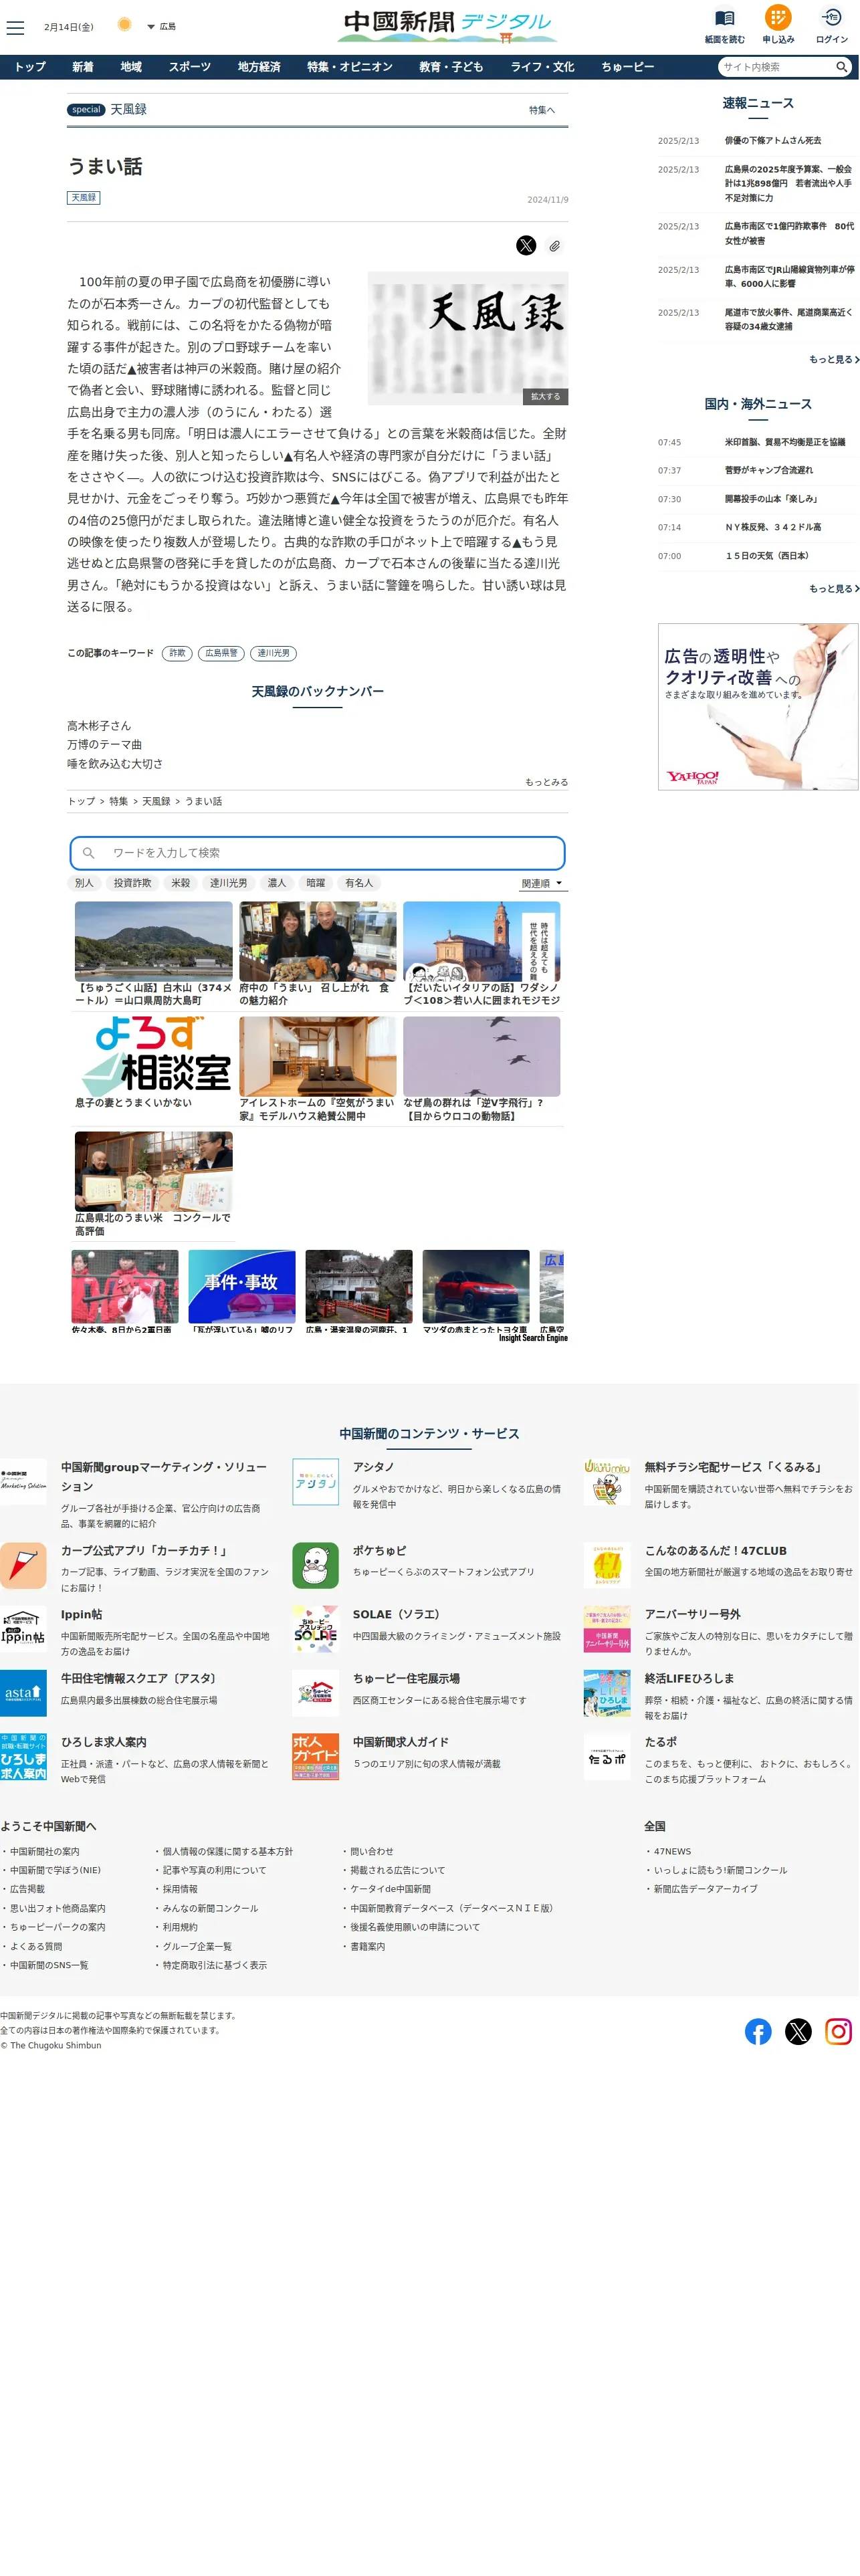Open the 新着 nav item

point(83,67)
